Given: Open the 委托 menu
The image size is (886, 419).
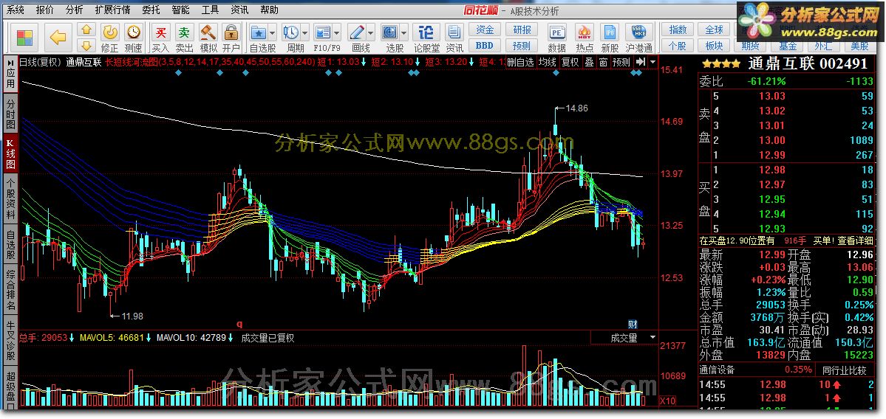Looking at the screenshot, I should pos(151,10).
